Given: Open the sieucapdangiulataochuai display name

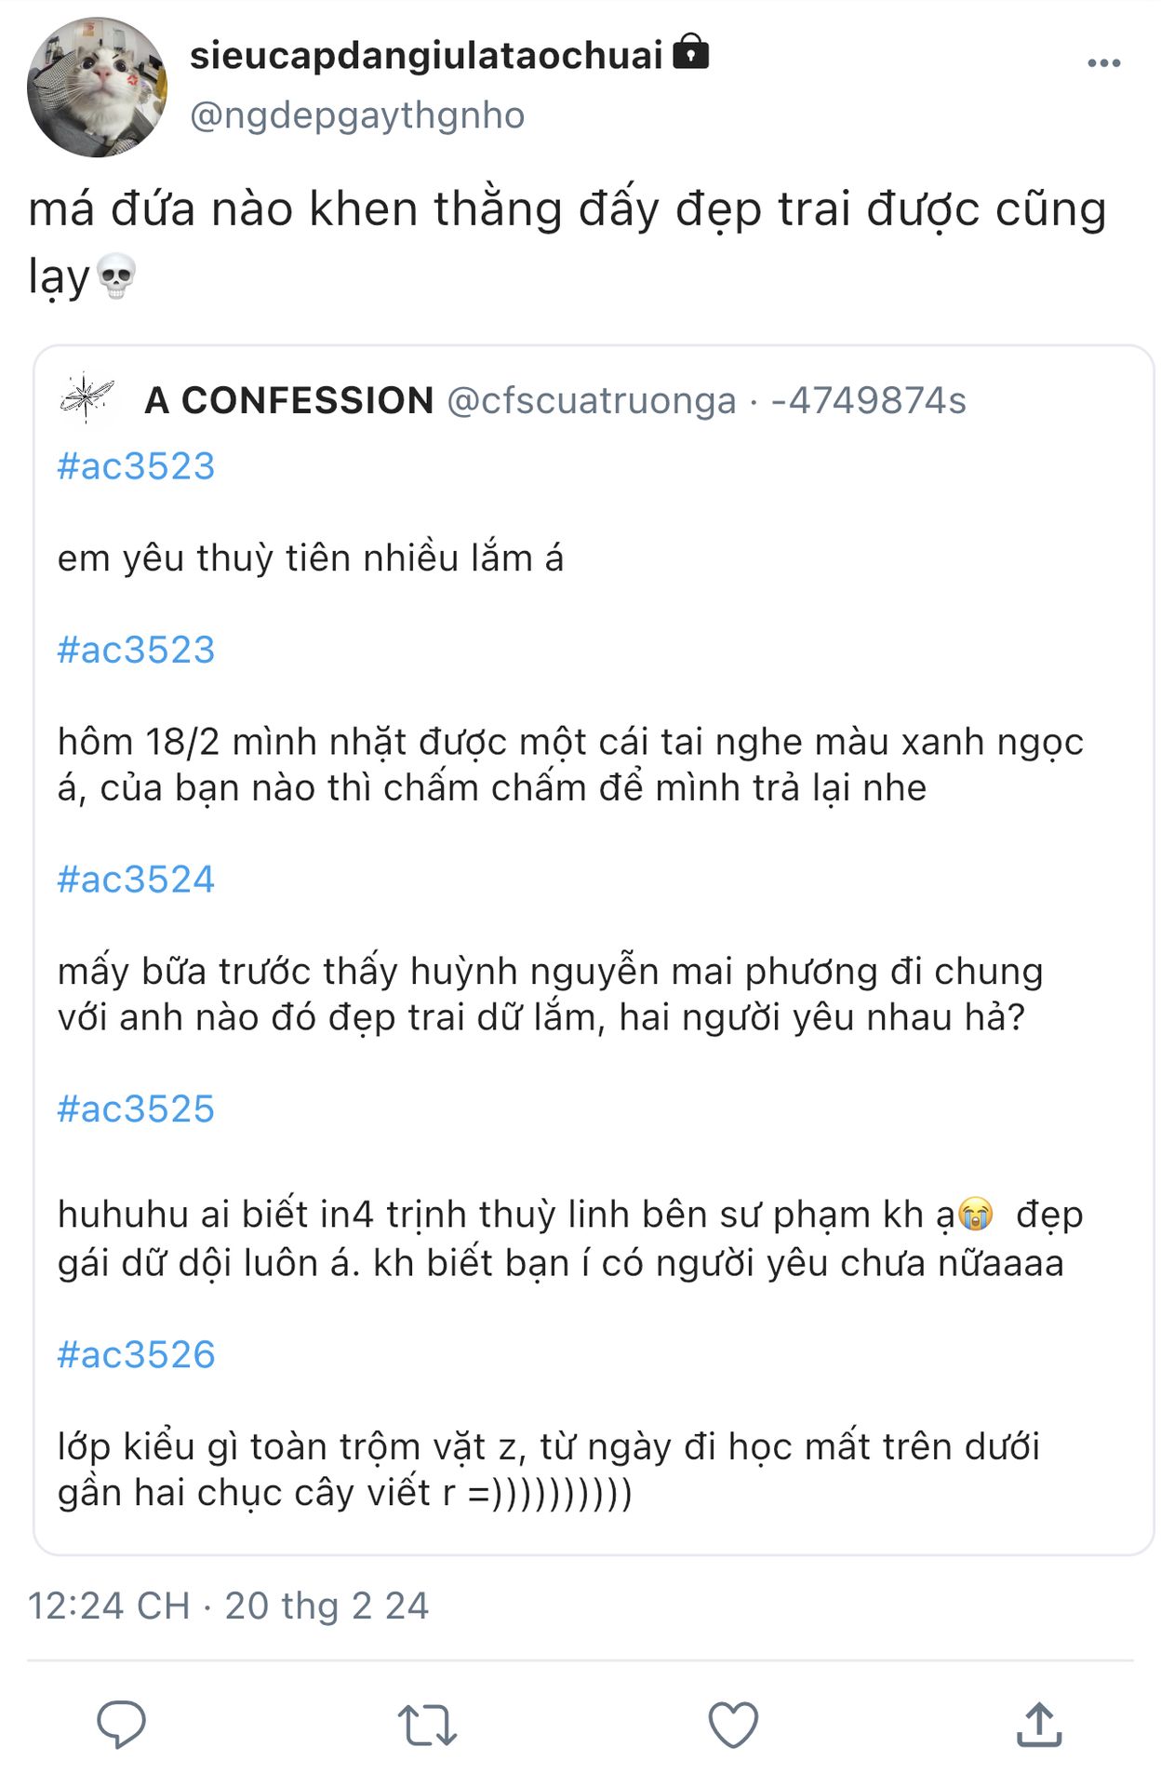Looking at the screenshot, I should pyautogui.click(x=426, y=56).
